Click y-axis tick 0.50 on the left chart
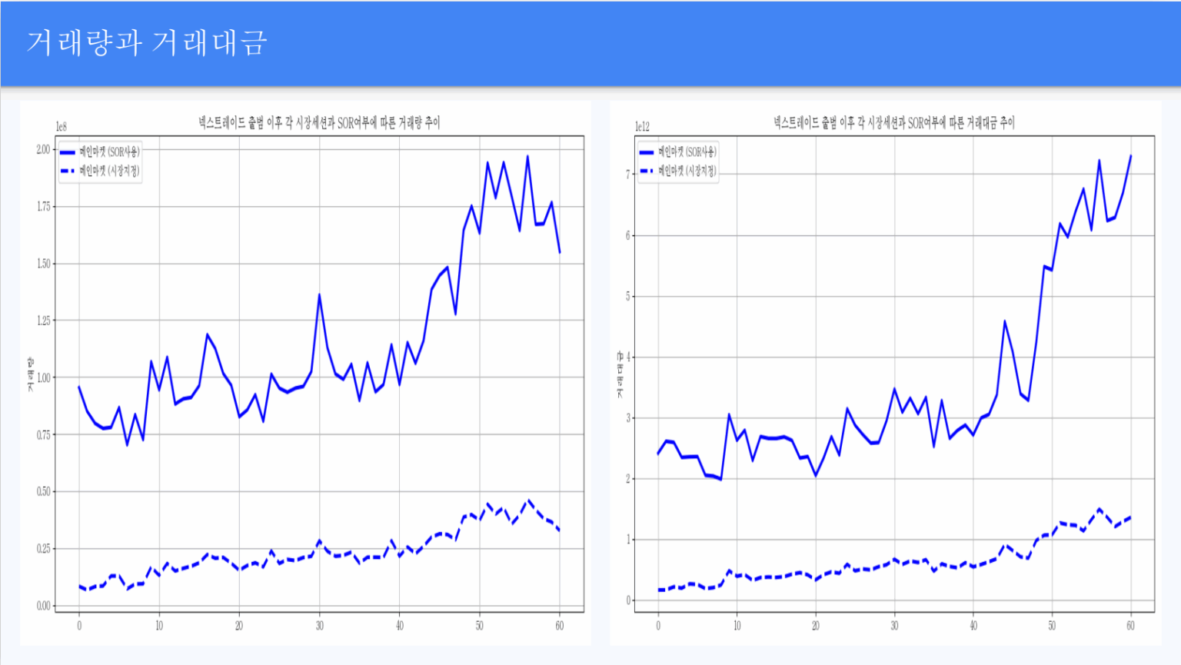This screenshot has height=665, width=1181. pyautogui.click(x=43, y=491)
